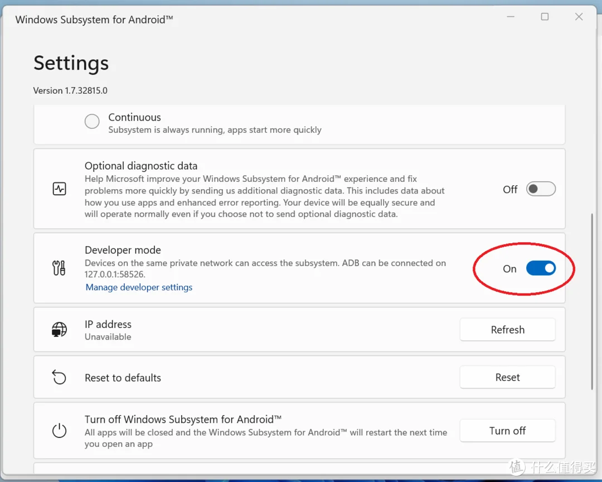This screenshot has width=602, height=482.
Task: Close the Windows Subsystem for Android window
Action: coord(579,17)
